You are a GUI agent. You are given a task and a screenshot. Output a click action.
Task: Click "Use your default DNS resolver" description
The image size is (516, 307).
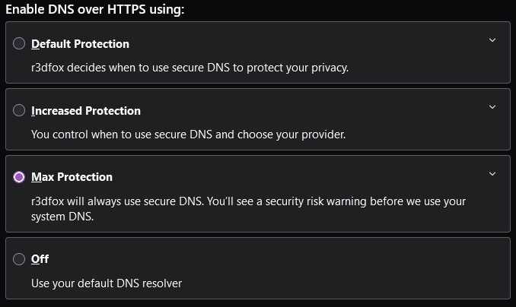point(107,283)
